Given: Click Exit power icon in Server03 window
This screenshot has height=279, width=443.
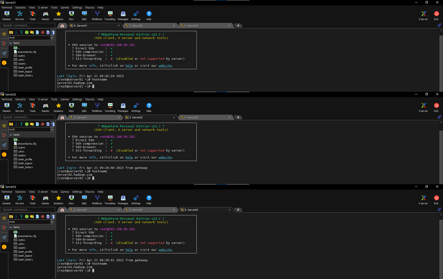Looking at the screenshot, I should 436,200.
